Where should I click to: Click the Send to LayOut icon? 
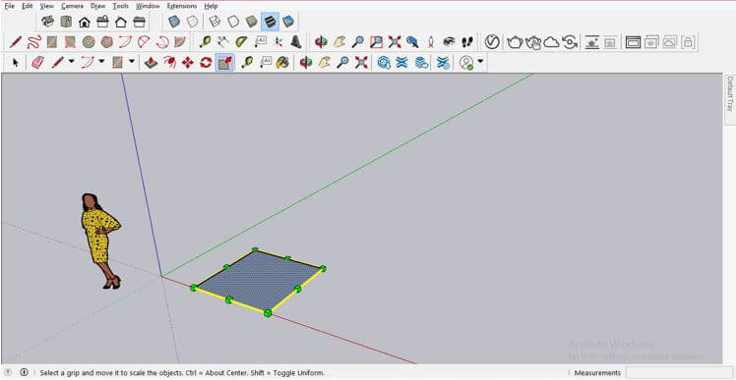421,62
